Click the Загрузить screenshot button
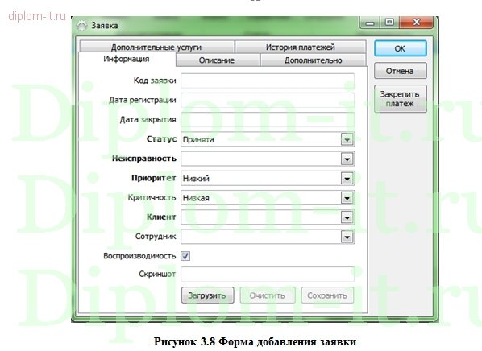Image resolution: width=482 pixels, height=351 pixels. [207, 295]
